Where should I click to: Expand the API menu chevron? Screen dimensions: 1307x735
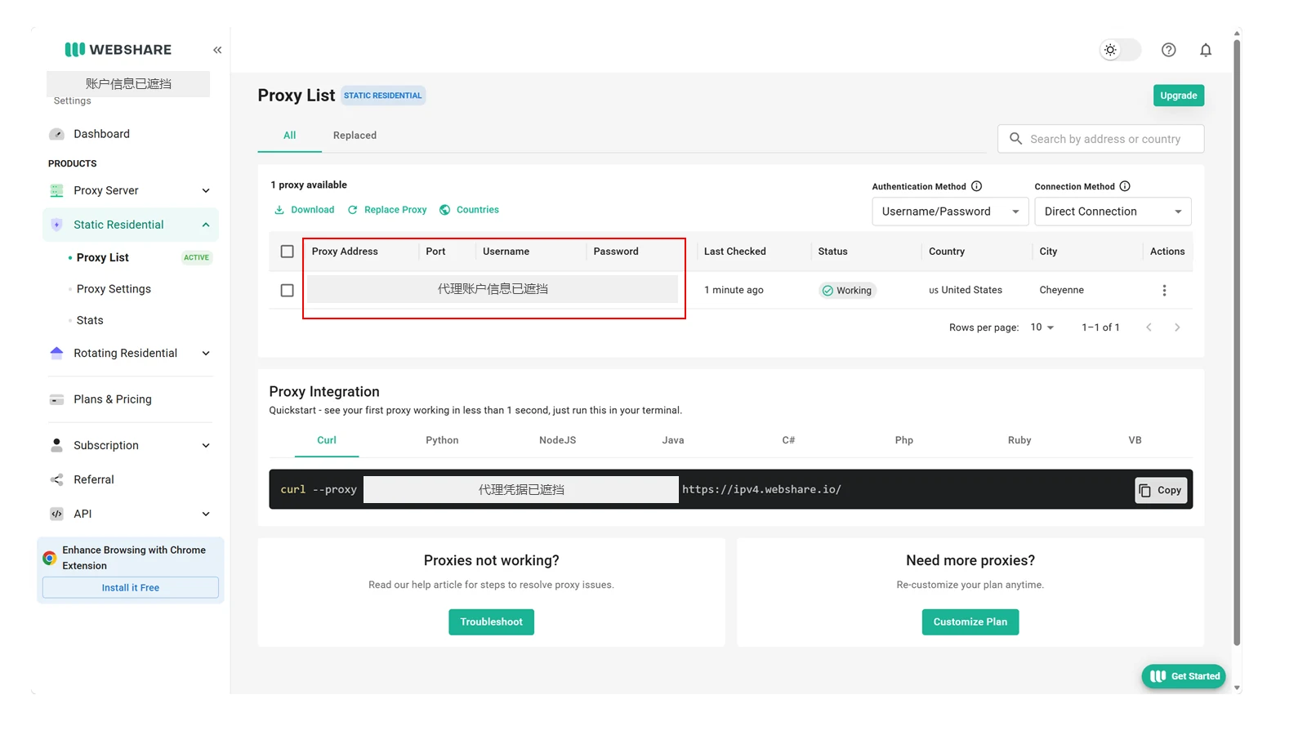pyautogui.click(x=206, y=514)
